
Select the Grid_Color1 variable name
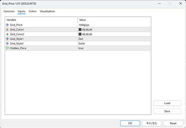pos(17,30)
